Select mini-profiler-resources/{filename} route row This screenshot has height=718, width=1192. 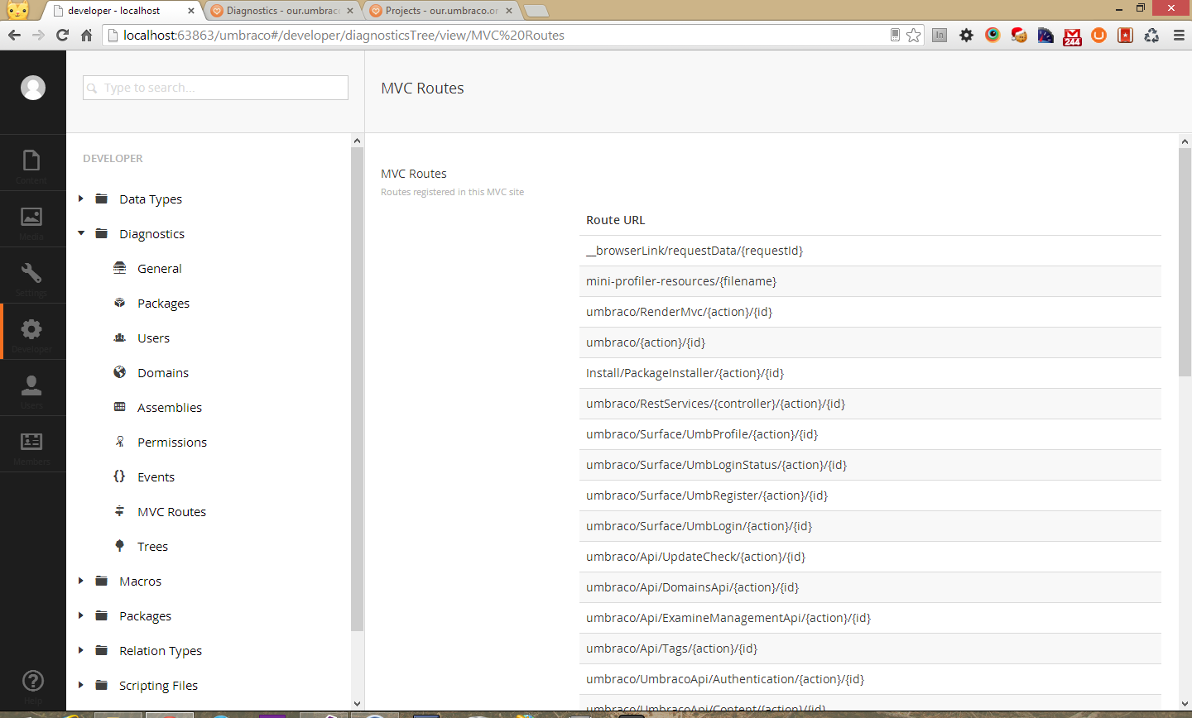pyautogui.click(x=870, y=281)
